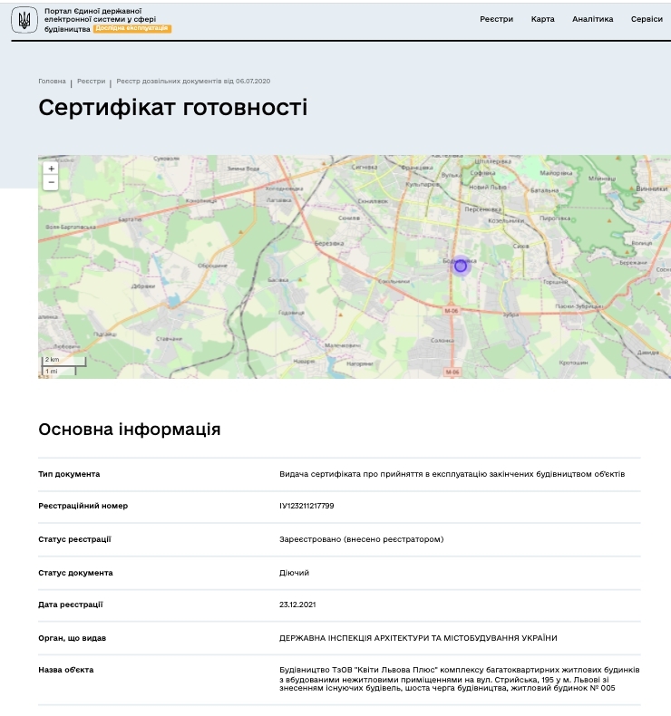The height and width of the screenshot is (716, 671).
Task: Open the Реєстри menu in top navigation
Action: click(x=496, y=19)
